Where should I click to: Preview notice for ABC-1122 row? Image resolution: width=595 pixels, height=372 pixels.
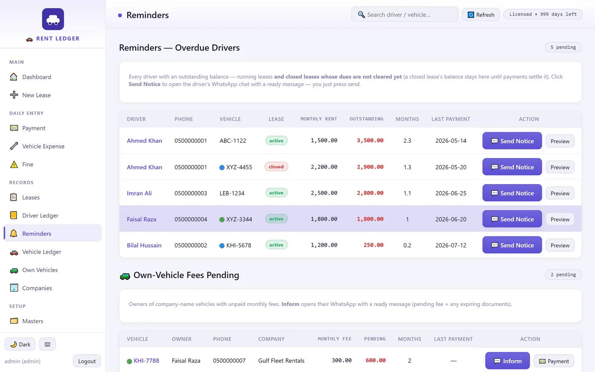pos(560,141)
